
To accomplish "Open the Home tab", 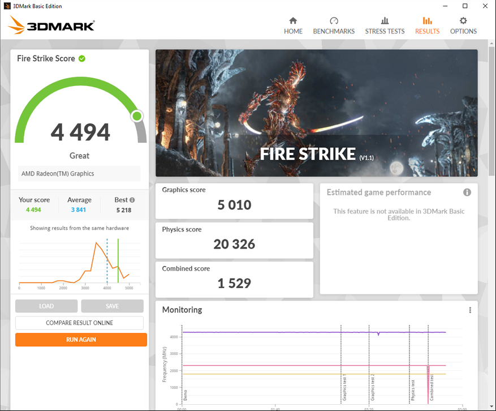I will point(293,25).
